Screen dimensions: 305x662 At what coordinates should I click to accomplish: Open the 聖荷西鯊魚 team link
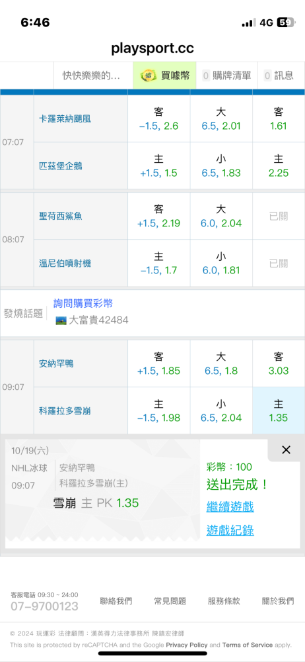(x=60, y=216)
